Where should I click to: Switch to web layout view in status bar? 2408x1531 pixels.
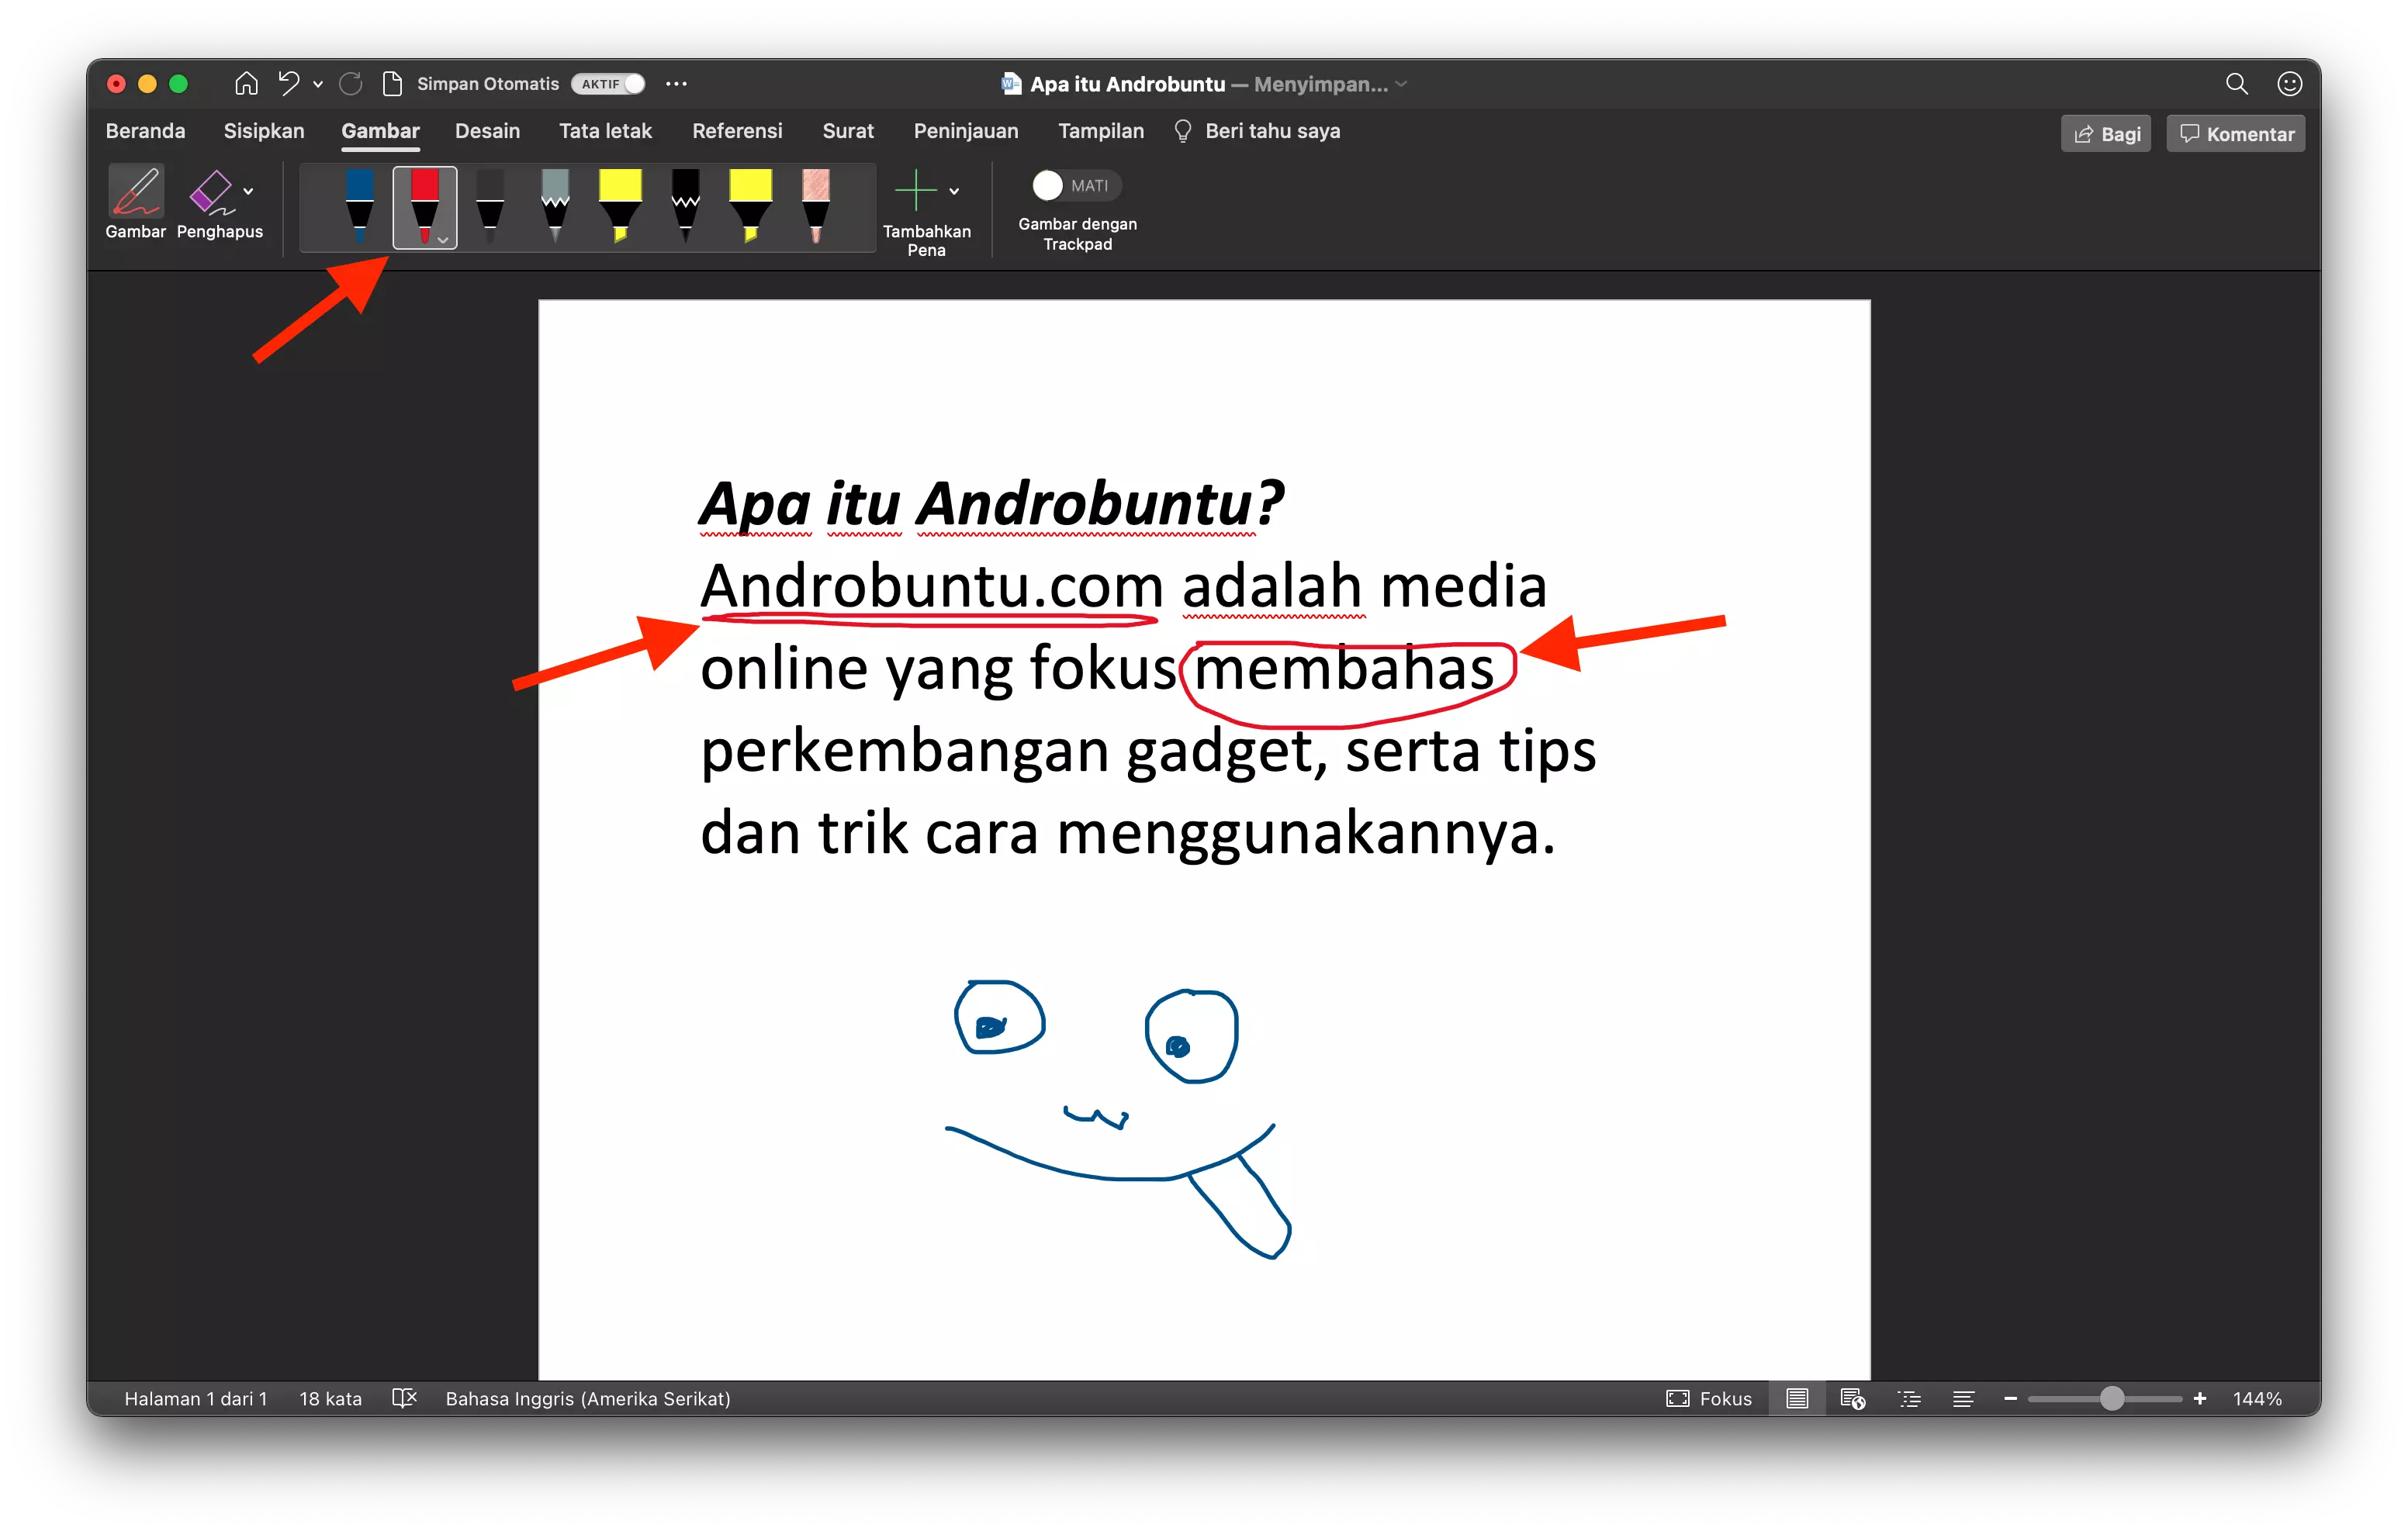click(1852, 1398)
